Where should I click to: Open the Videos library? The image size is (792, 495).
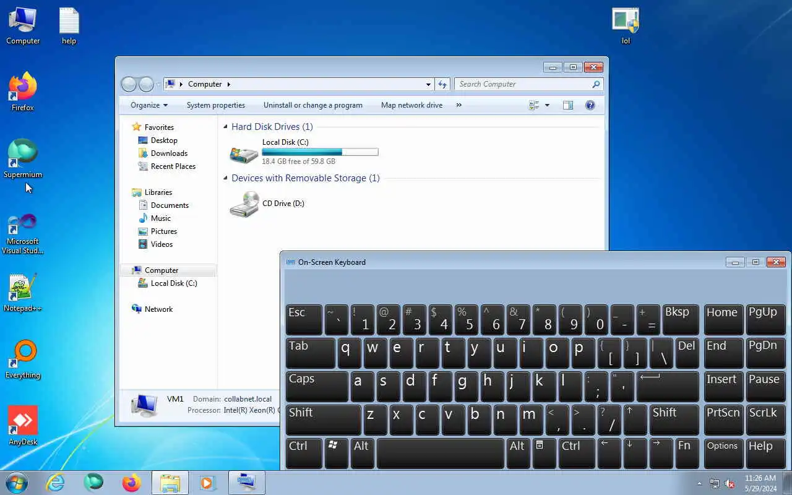[161, 244]
